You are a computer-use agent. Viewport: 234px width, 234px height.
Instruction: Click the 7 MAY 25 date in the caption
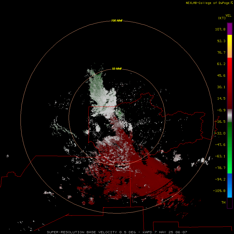(164, 232)
